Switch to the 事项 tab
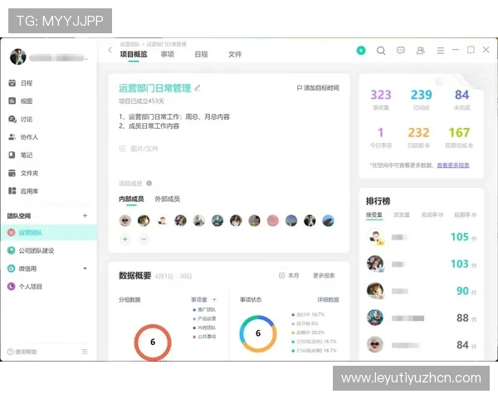This screenshot has height=399, width=498. [168, 54]
